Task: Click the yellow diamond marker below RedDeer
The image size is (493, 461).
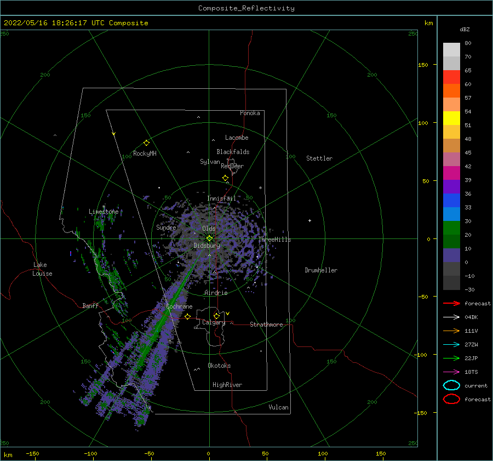Action: tap(225, 178)
